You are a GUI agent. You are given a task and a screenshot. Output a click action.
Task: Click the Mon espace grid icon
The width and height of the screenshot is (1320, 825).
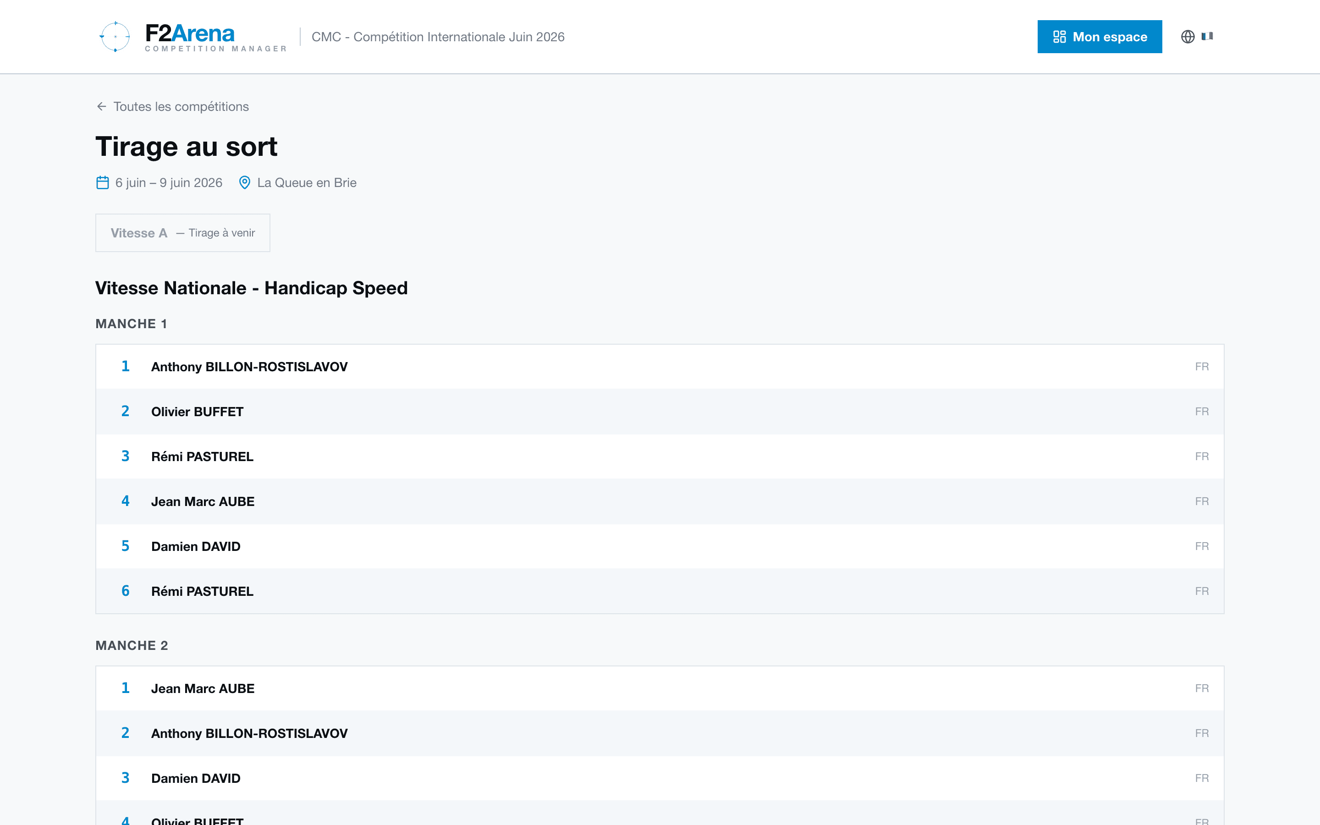coord(1059,37)
